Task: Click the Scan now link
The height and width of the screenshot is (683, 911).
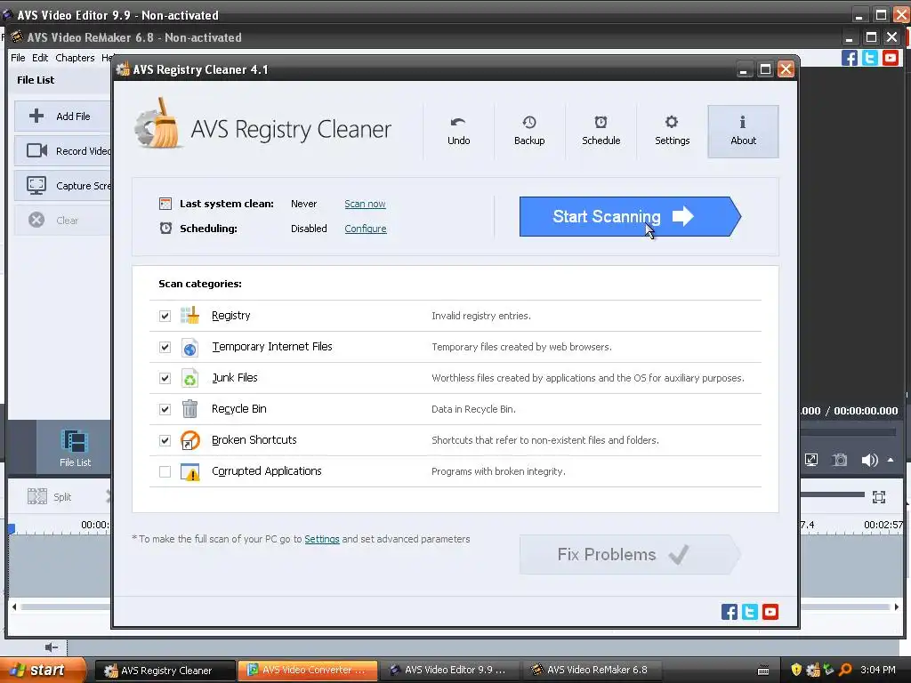Action: pos(365,204)
